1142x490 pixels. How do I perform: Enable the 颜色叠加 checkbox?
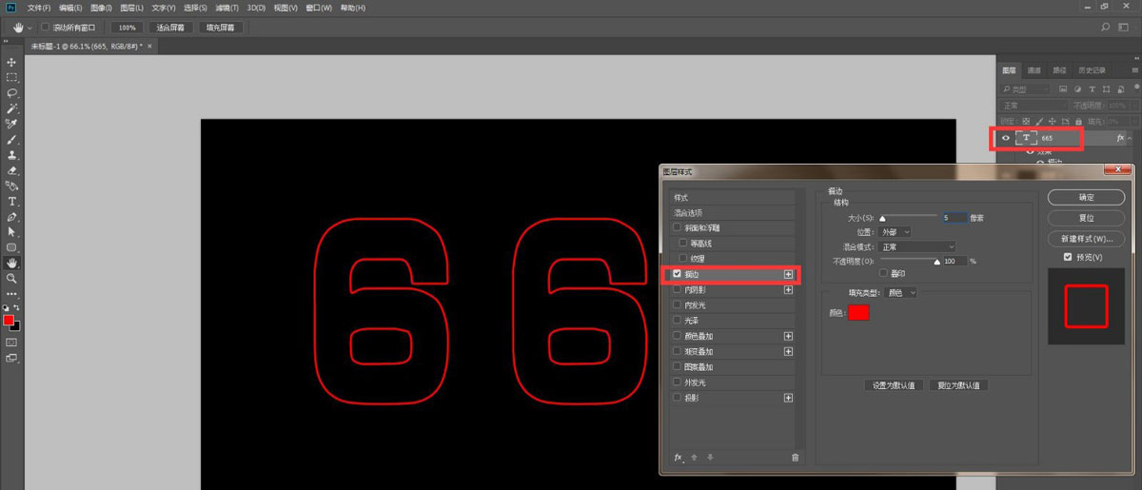677,336
